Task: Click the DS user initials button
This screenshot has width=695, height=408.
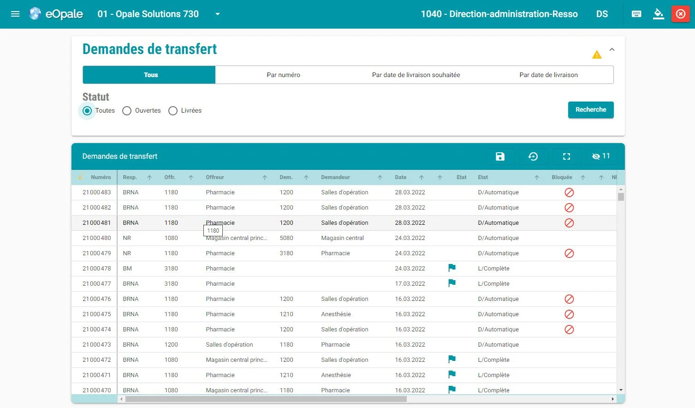Action: (x=602, y=14)
